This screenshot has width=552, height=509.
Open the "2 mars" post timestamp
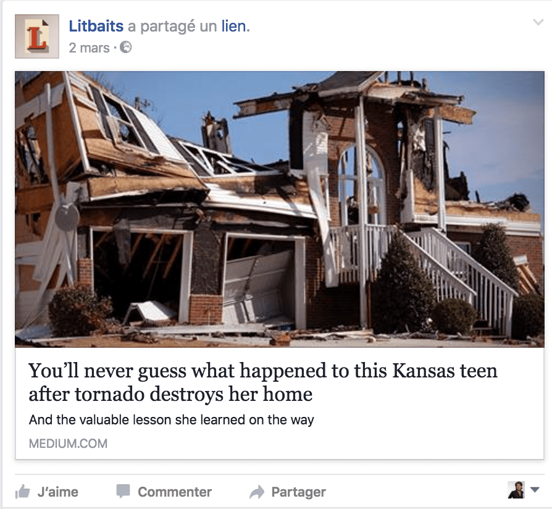point(89,48)
